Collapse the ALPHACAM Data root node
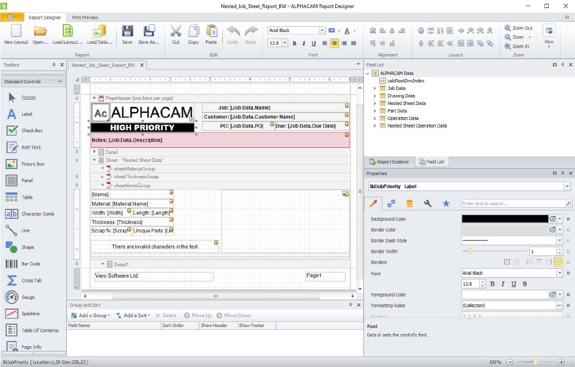The image size is (575, 367). pos(368,73)
